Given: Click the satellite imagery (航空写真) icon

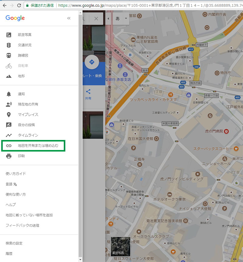Looking at the screenshot, I should pyautogui.click(x=9, y=35).
